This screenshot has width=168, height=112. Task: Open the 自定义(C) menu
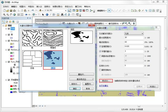coord(69,7)
